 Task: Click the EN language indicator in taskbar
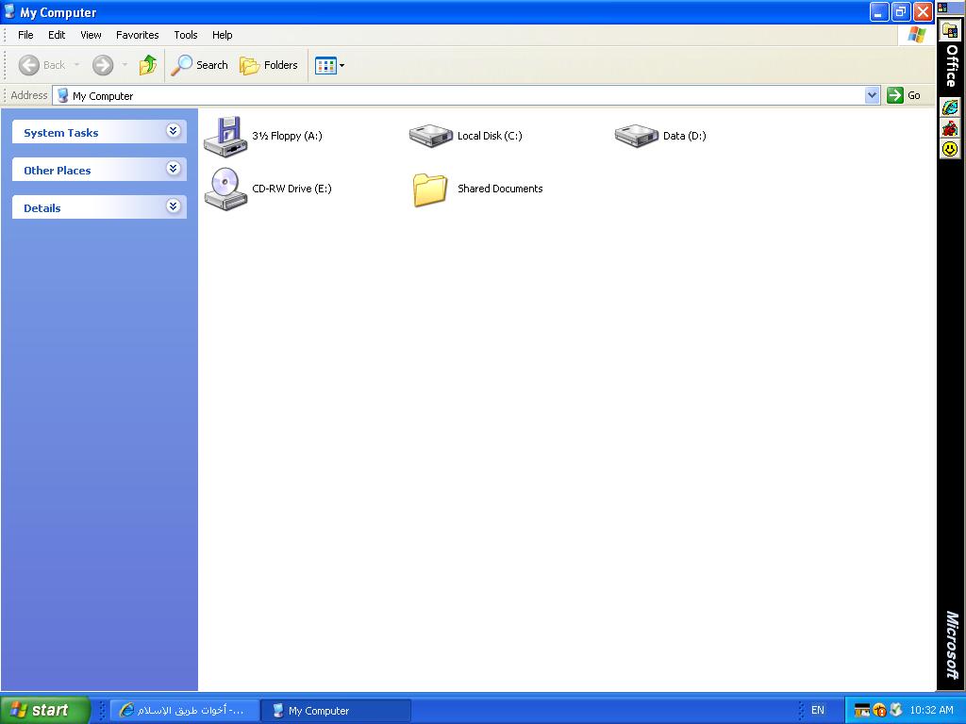click(x=817, y=711)
